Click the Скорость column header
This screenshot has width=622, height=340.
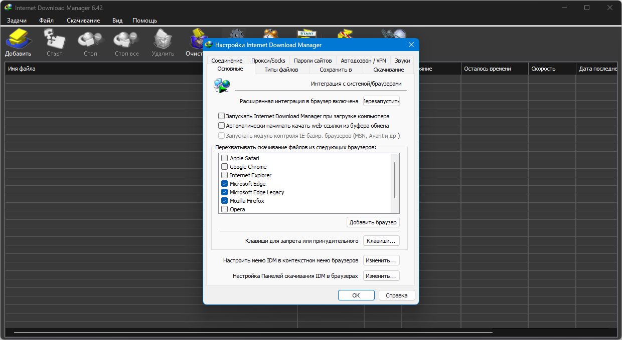click(x=543, y=69)
